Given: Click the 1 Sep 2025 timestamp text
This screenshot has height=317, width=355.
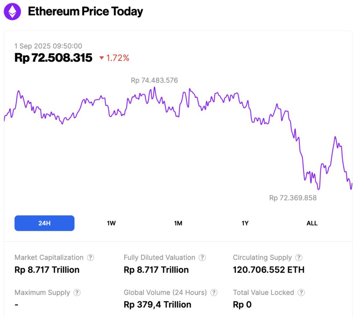Looking at the screenshot, I should 49,46.
